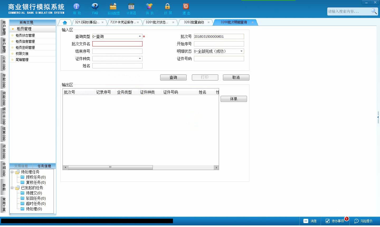Open the 消息 messages icon in status bar
The width and height of the screenshot is (380, 227).
310,221
